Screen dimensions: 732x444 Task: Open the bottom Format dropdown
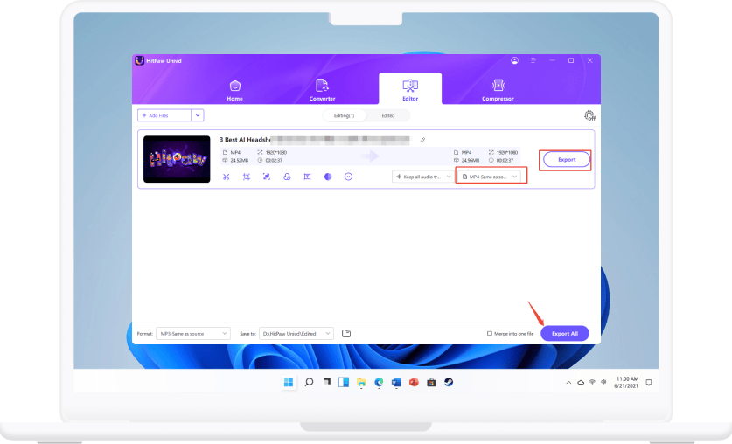[192, 334]
